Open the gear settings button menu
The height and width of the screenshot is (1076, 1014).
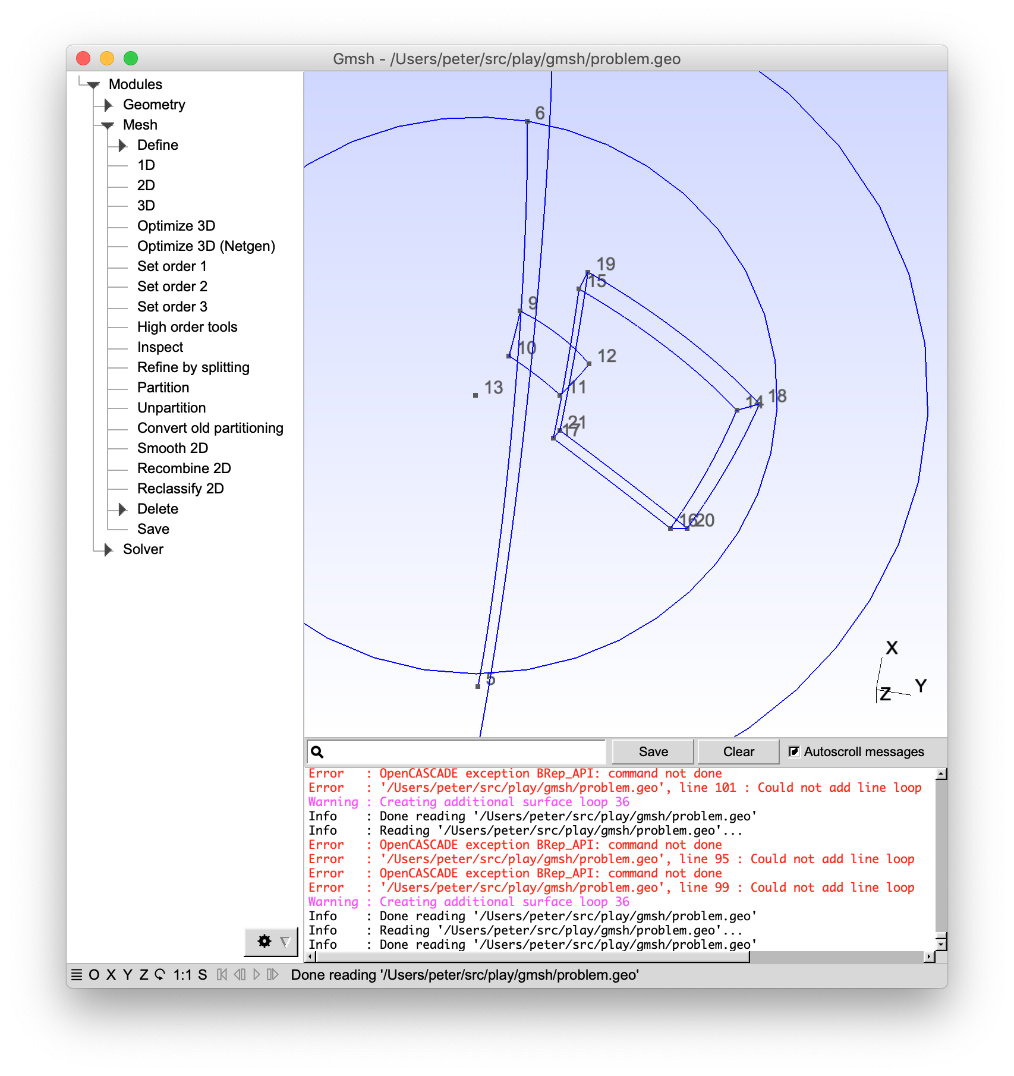coord(271,942)
